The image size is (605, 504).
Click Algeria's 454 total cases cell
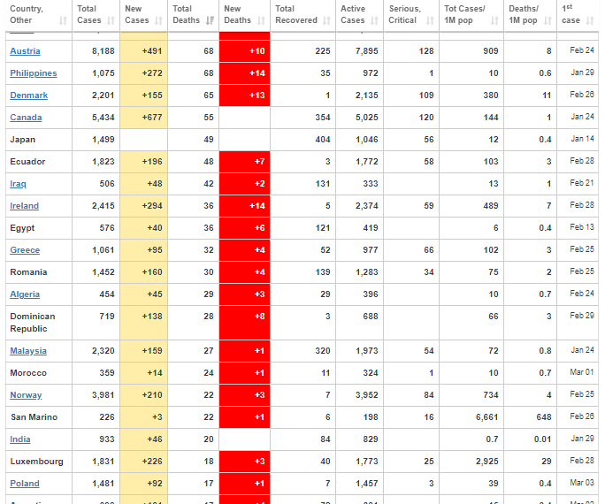tap(96, 294)
